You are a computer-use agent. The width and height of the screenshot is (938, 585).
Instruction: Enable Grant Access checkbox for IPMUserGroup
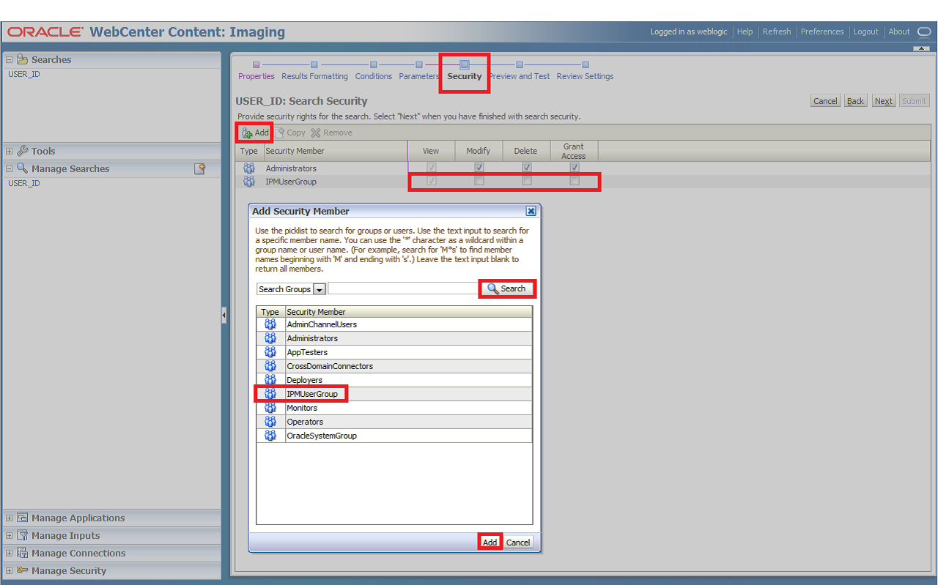575,181
